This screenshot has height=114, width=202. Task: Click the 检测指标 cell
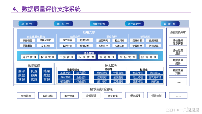click(102, 77)
